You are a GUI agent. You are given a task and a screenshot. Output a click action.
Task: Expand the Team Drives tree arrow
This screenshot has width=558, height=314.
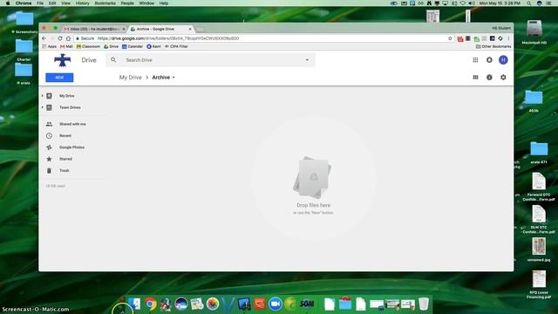pos(43,107)
